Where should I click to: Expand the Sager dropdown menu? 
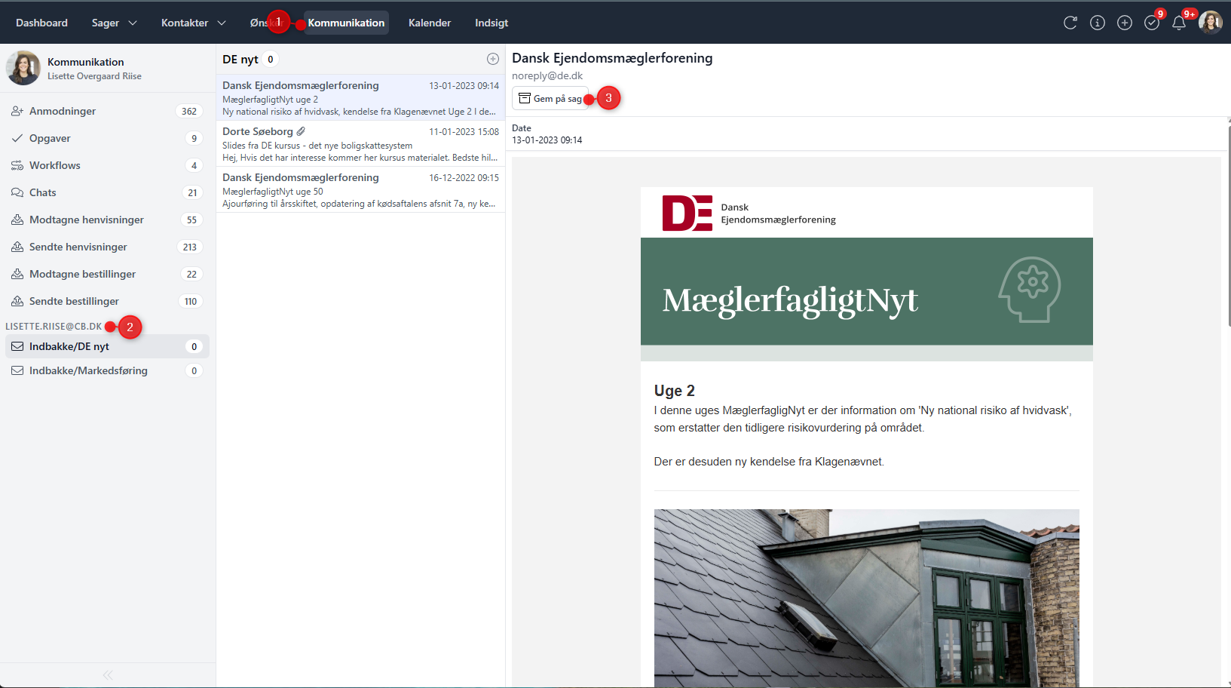point(115,23)
